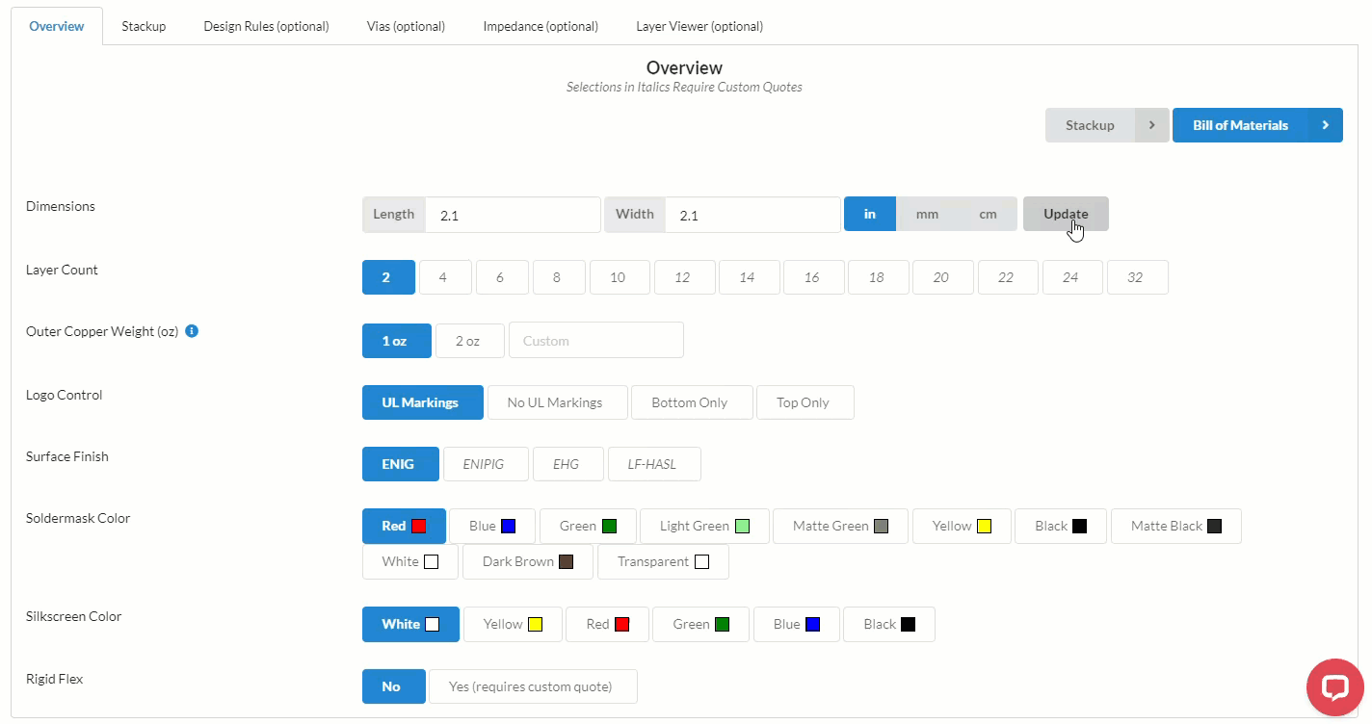The image size is (1372, 724).
Task: Click the Update button for dimensions
Action: (x=1066, y=214)
